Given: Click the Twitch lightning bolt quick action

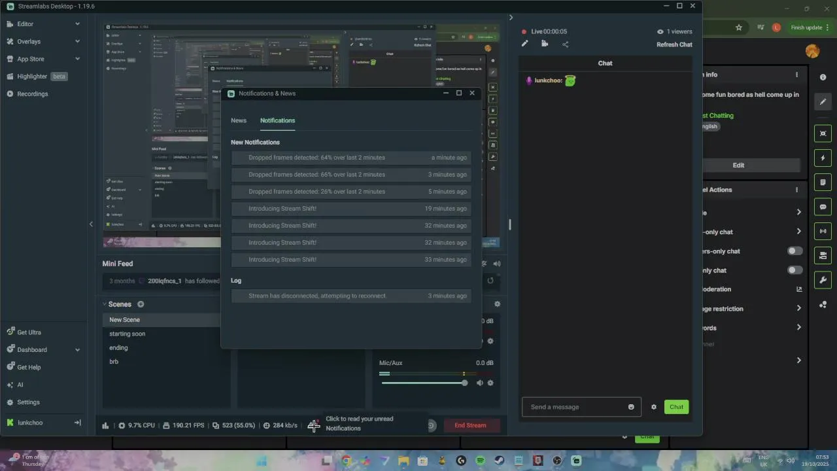Looking at the screenshot, I should point(823,158).
